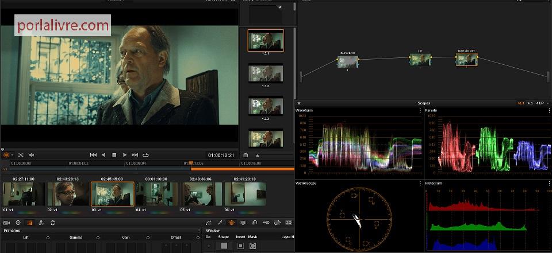Toggle the viewer shuffle/unmix icon

pos(21,155)
